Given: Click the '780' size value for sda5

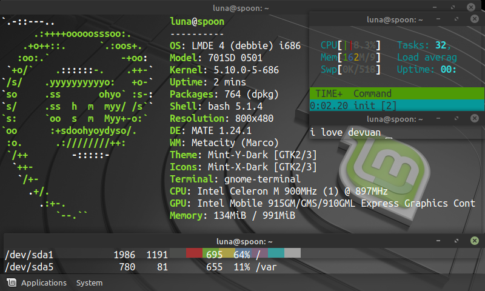Looking at the screenshot, I should point(127,267).
